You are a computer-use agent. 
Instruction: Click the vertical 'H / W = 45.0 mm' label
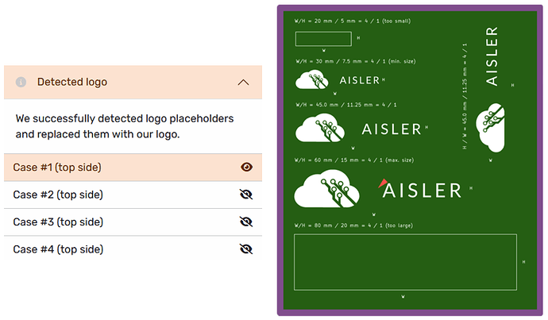click(x=465, y=96)
